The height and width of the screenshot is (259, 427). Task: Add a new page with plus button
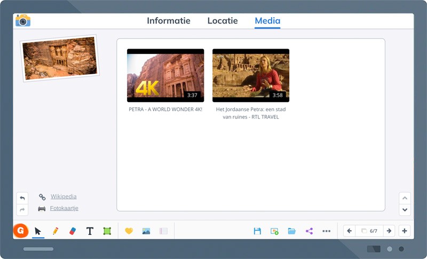tap(405, 231)
